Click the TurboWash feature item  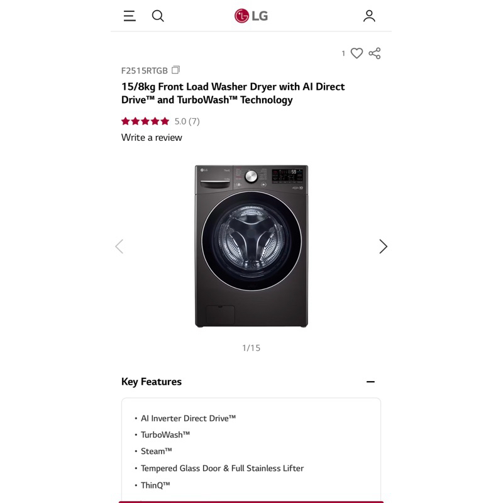[x=165, y=434]
